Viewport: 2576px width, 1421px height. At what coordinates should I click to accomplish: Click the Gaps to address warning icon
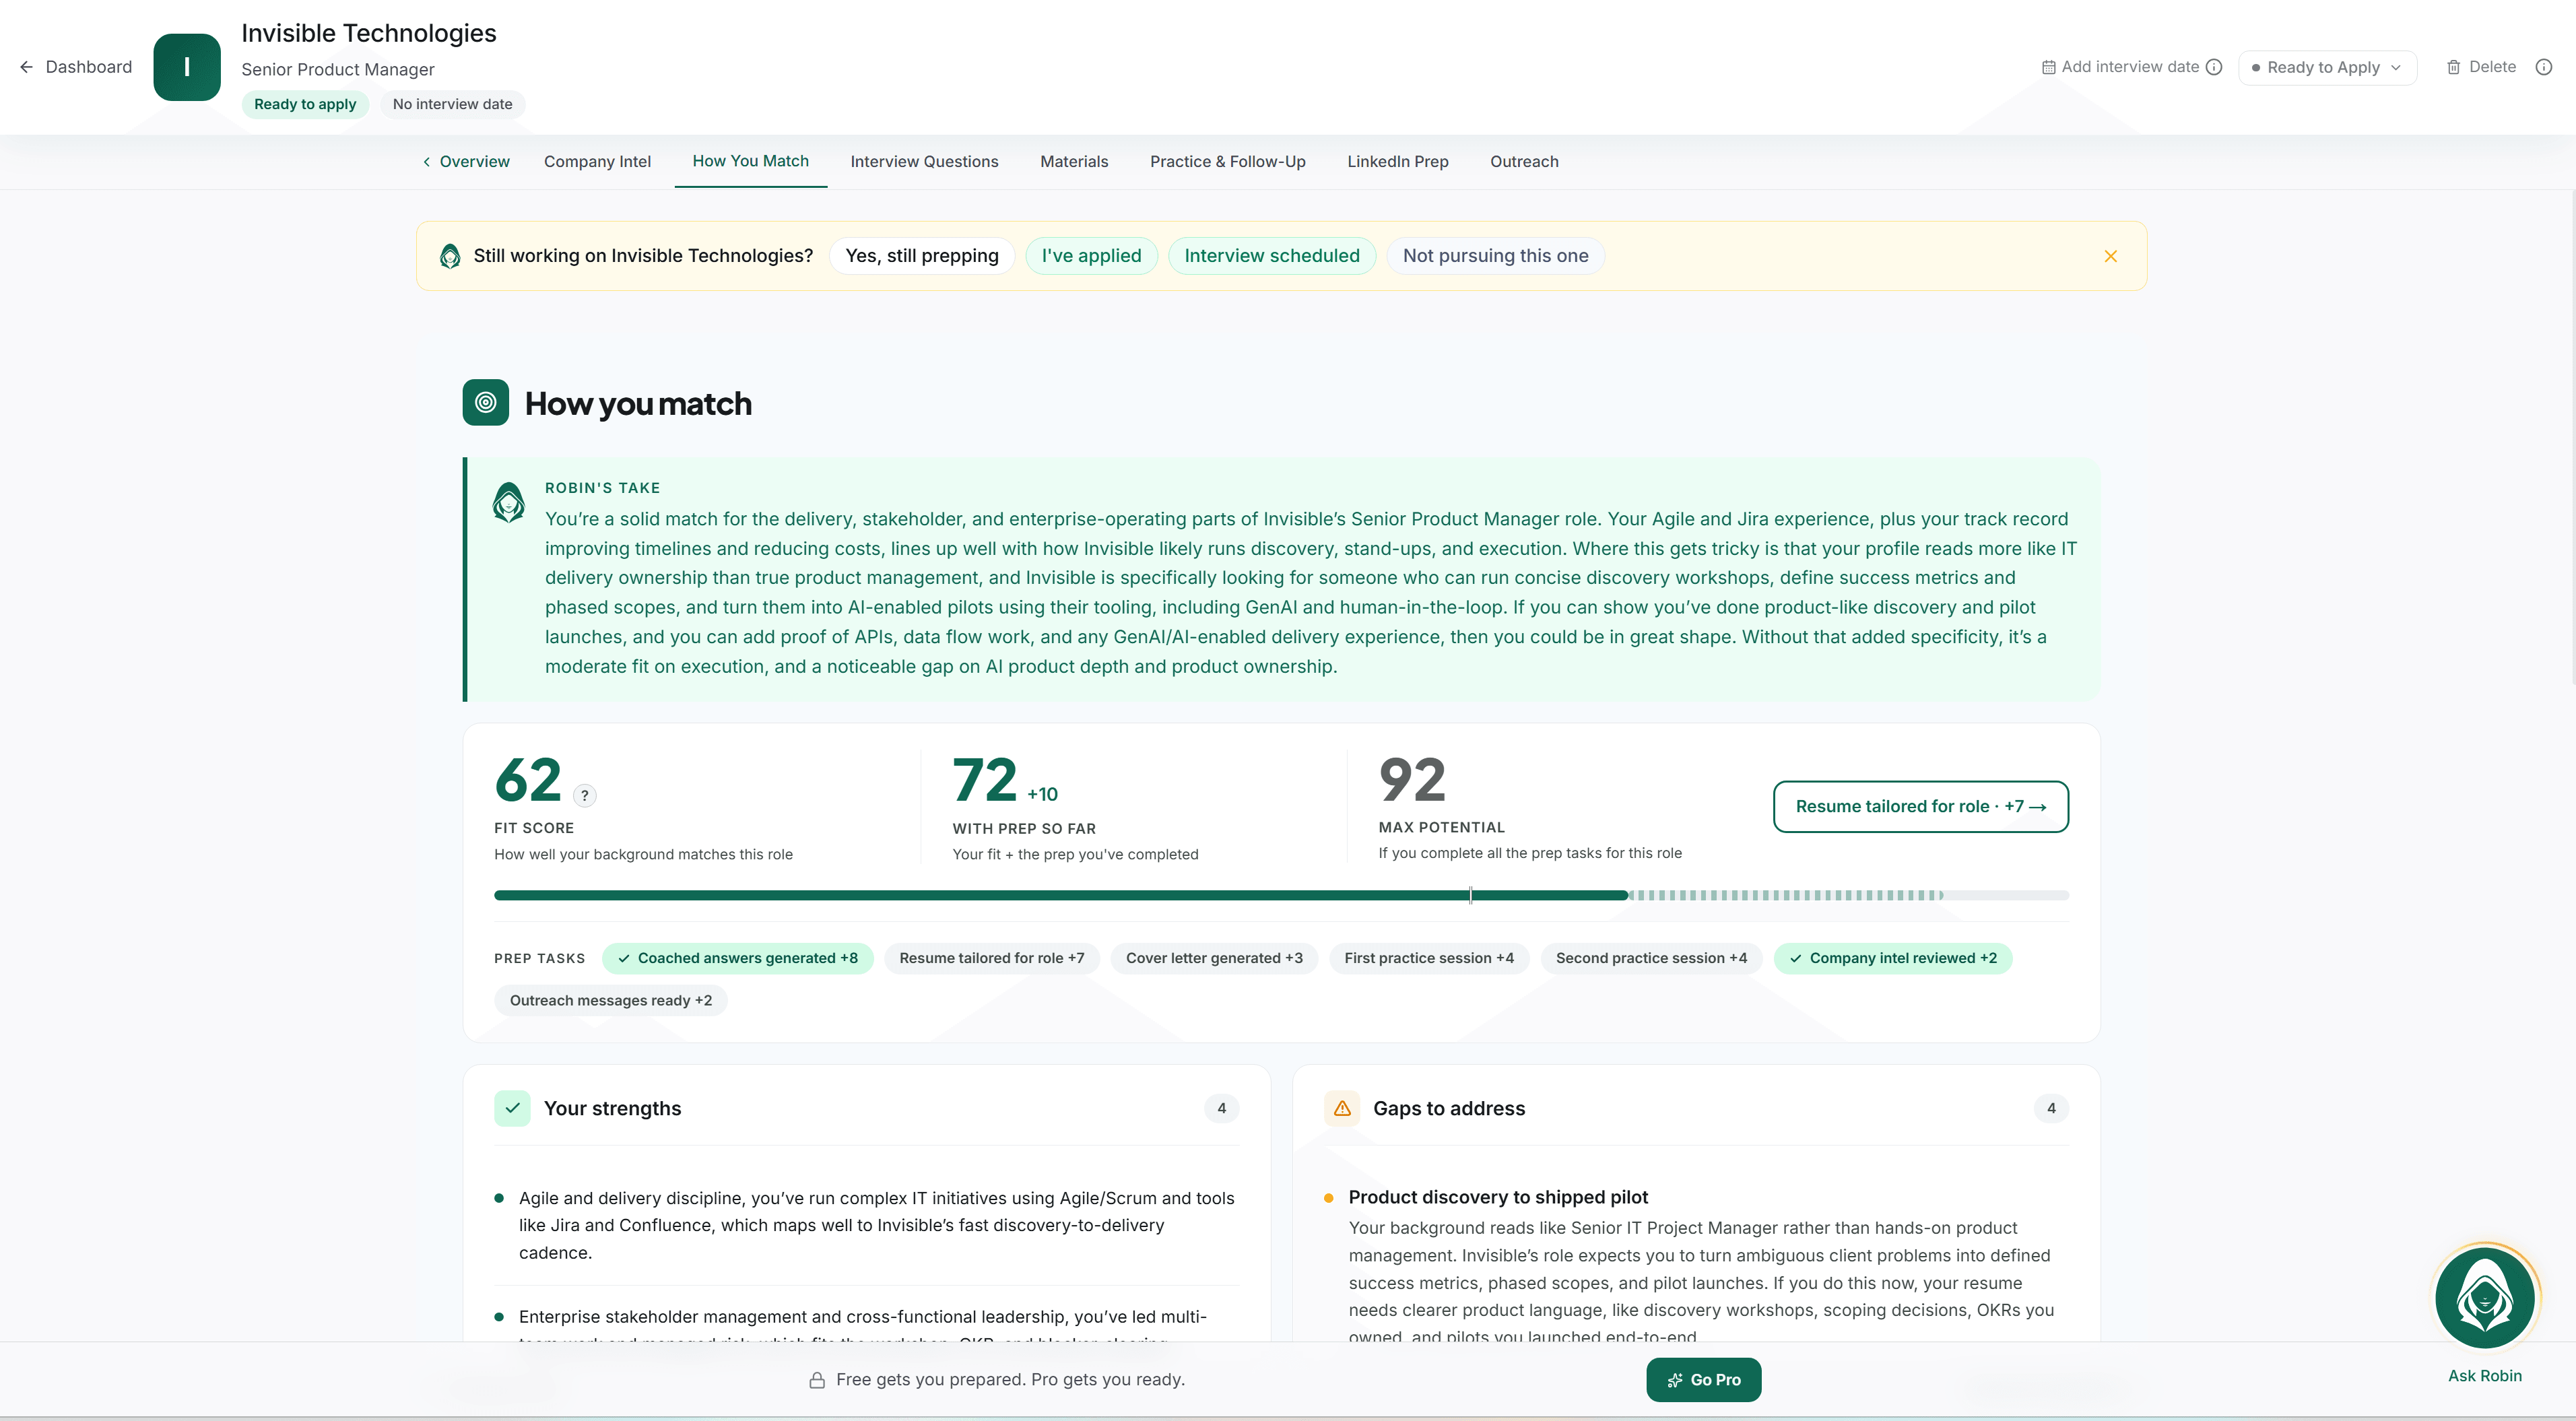(1342, 1108)
